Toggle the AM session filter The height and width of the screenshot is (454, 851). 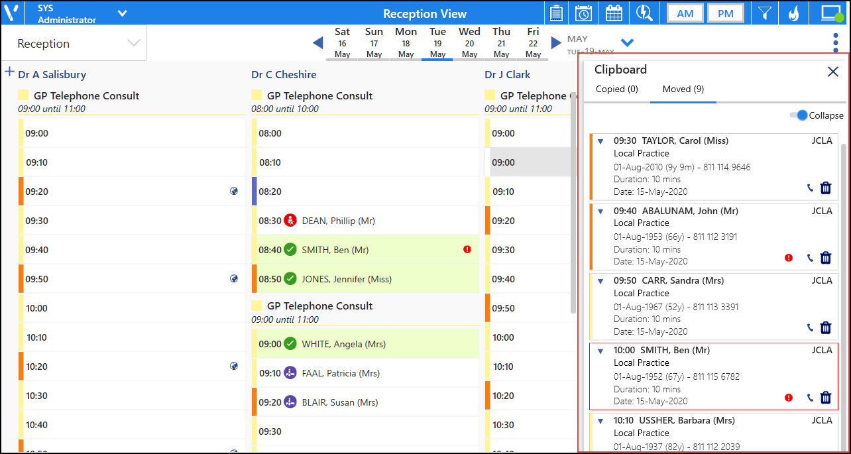(685, 13)
